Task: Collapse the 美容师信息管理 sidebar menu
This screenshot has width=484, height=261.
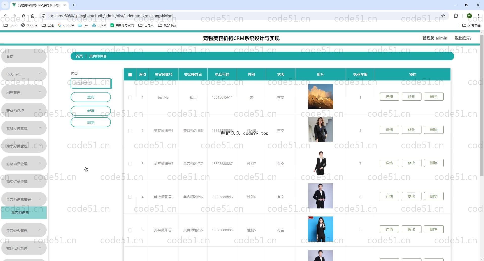Action: coord(24,199)
